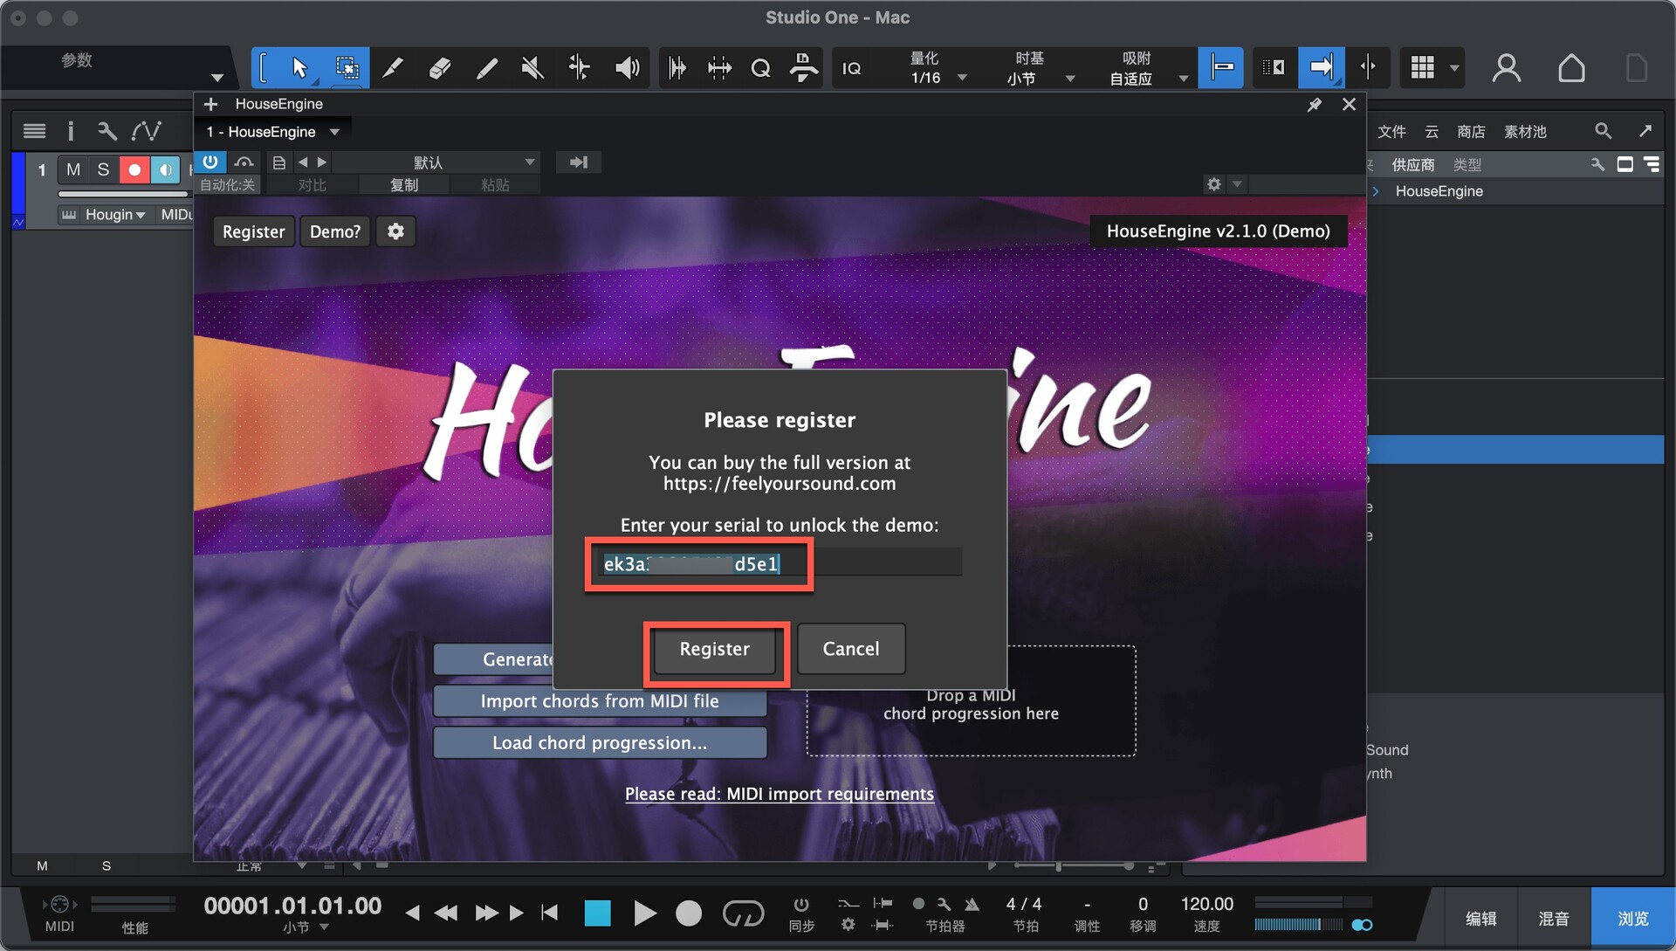This screenshot has width=1676, height=951.
Task: Open the 混音 view tab
Action: [1554, 919]
